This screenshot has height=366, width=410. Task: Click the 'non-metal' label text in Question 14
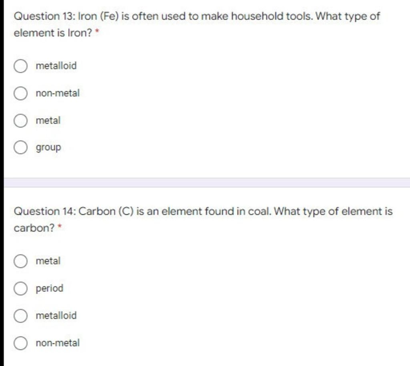point(58,343)
